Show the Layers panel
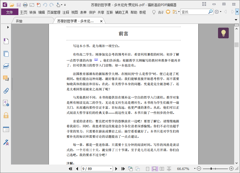 pos(6,66)
